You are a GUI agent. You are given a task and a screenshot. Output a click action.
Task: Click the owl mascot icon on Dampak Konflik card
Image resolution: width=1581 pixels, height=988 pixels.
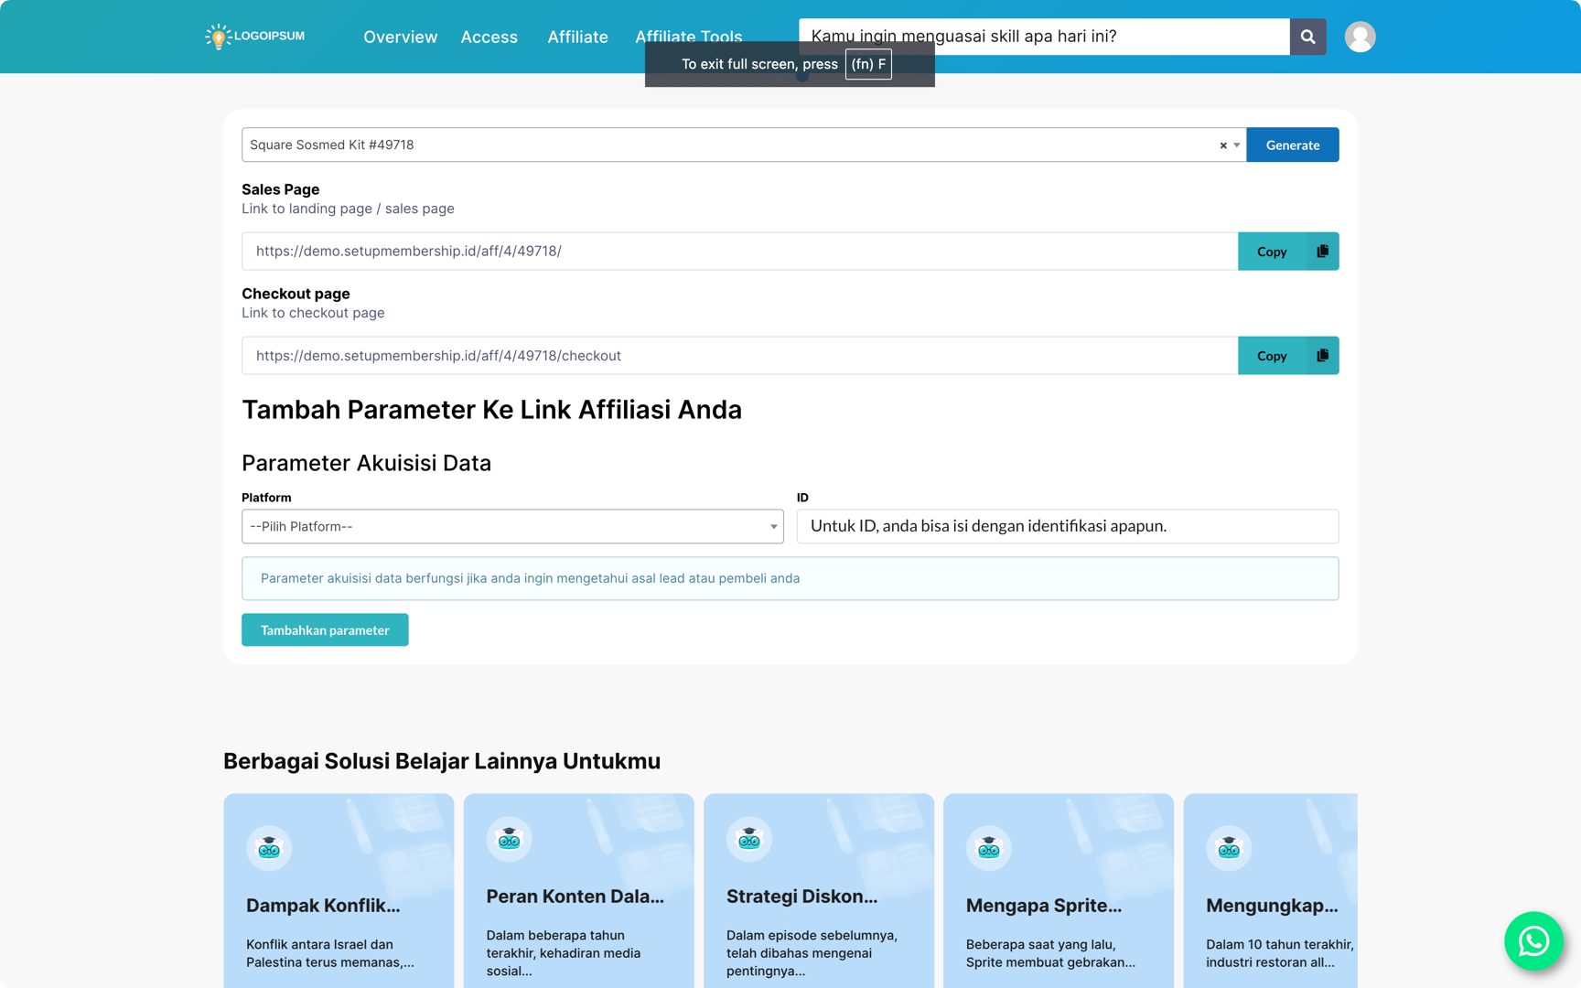pyautogui.click(x=267, y=847)
